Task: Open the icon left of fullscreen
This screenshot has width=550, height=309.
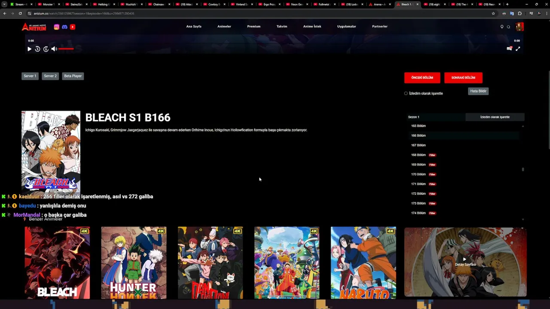Action: tap(509, 49)
